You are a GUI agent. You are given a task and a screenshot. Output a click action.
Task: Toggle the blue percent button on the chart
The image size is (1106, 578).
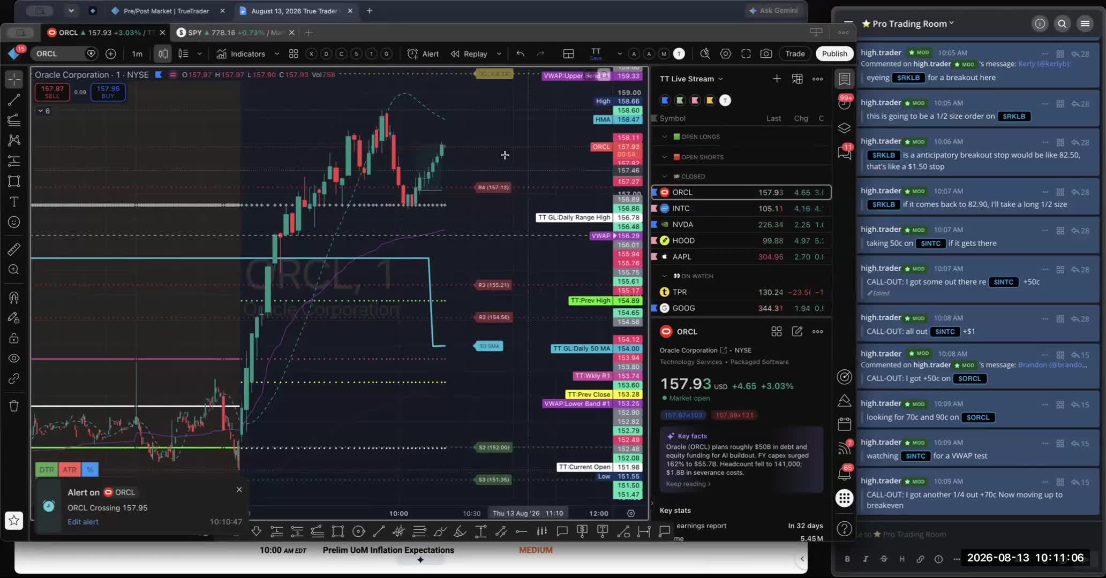pos(90,470)
